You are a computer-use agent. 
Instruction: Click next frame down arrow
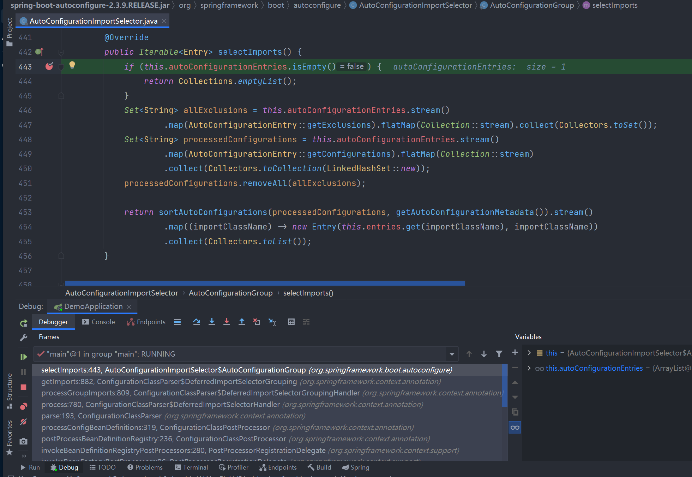click(x=484, y=354)
